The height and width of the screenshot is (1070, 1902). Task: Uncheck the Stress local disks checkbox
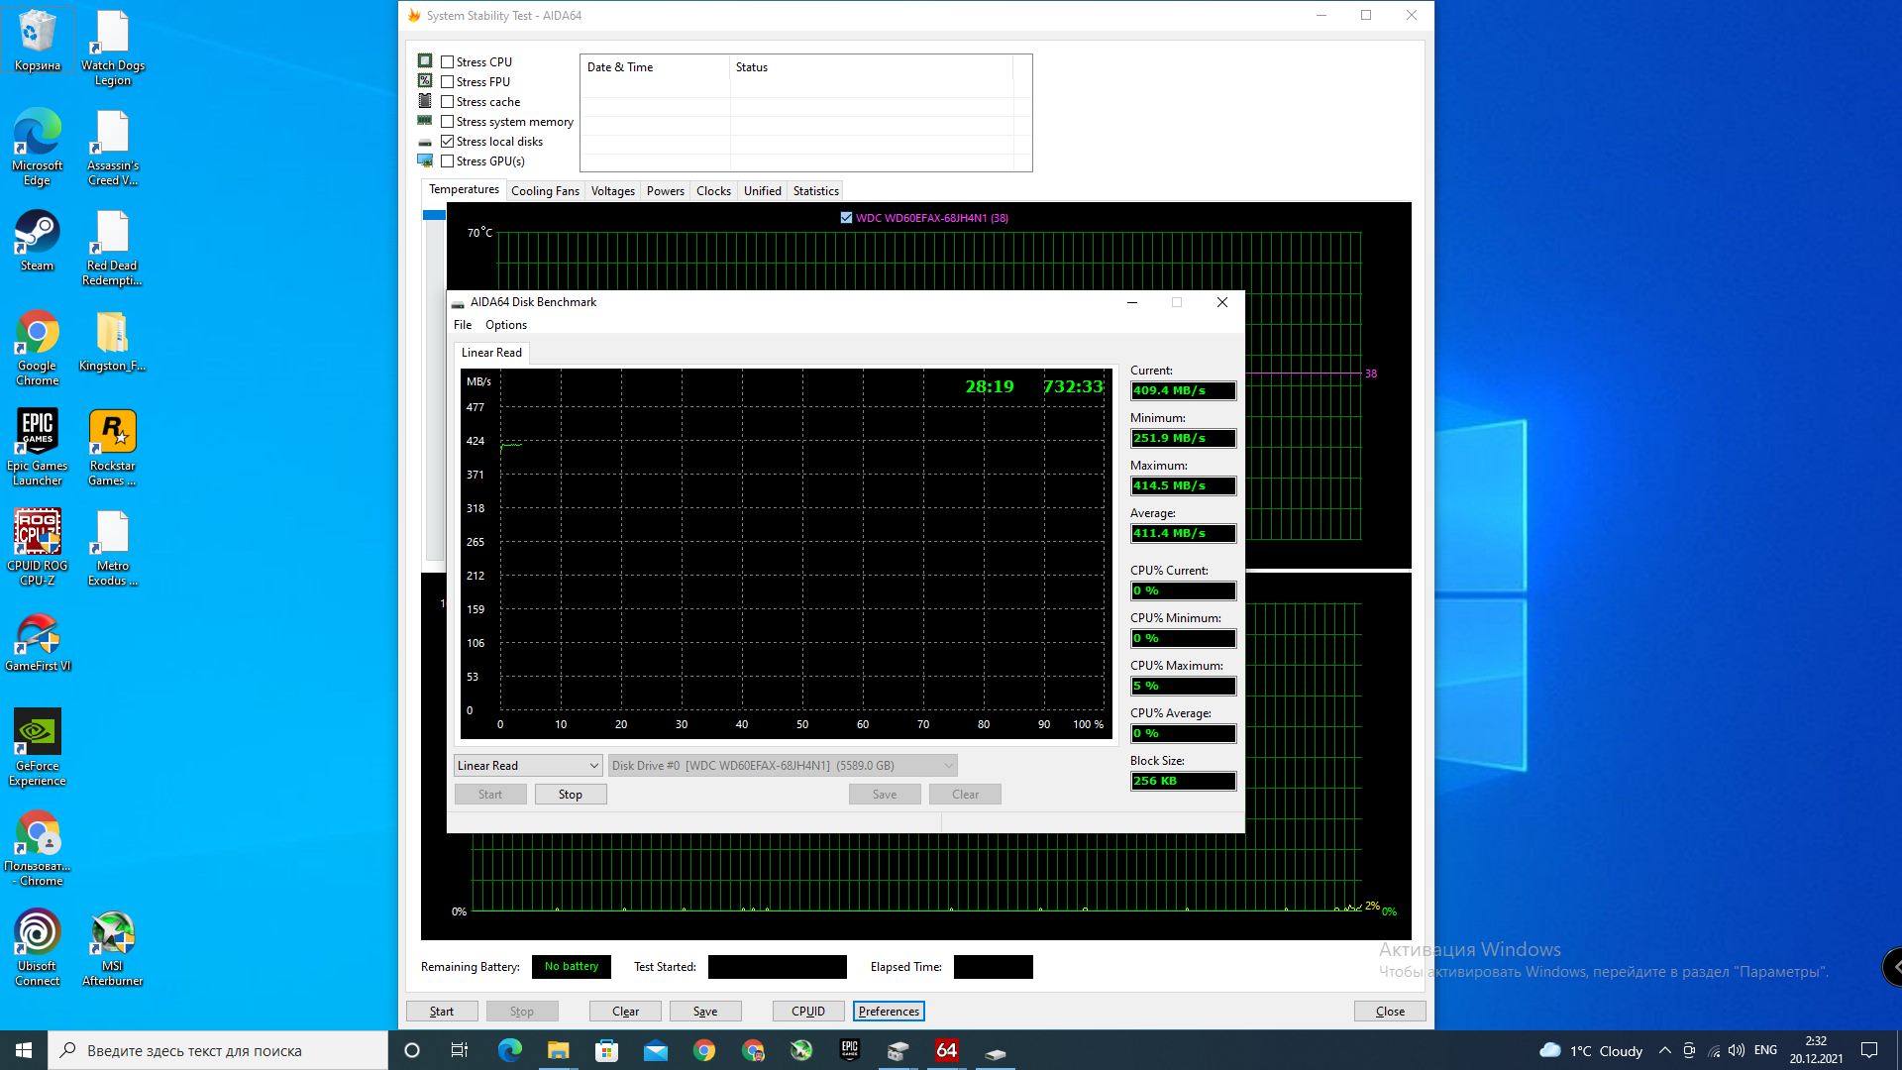(x=448, y=142)
